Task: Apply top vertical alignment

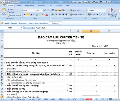Action: 53,10
